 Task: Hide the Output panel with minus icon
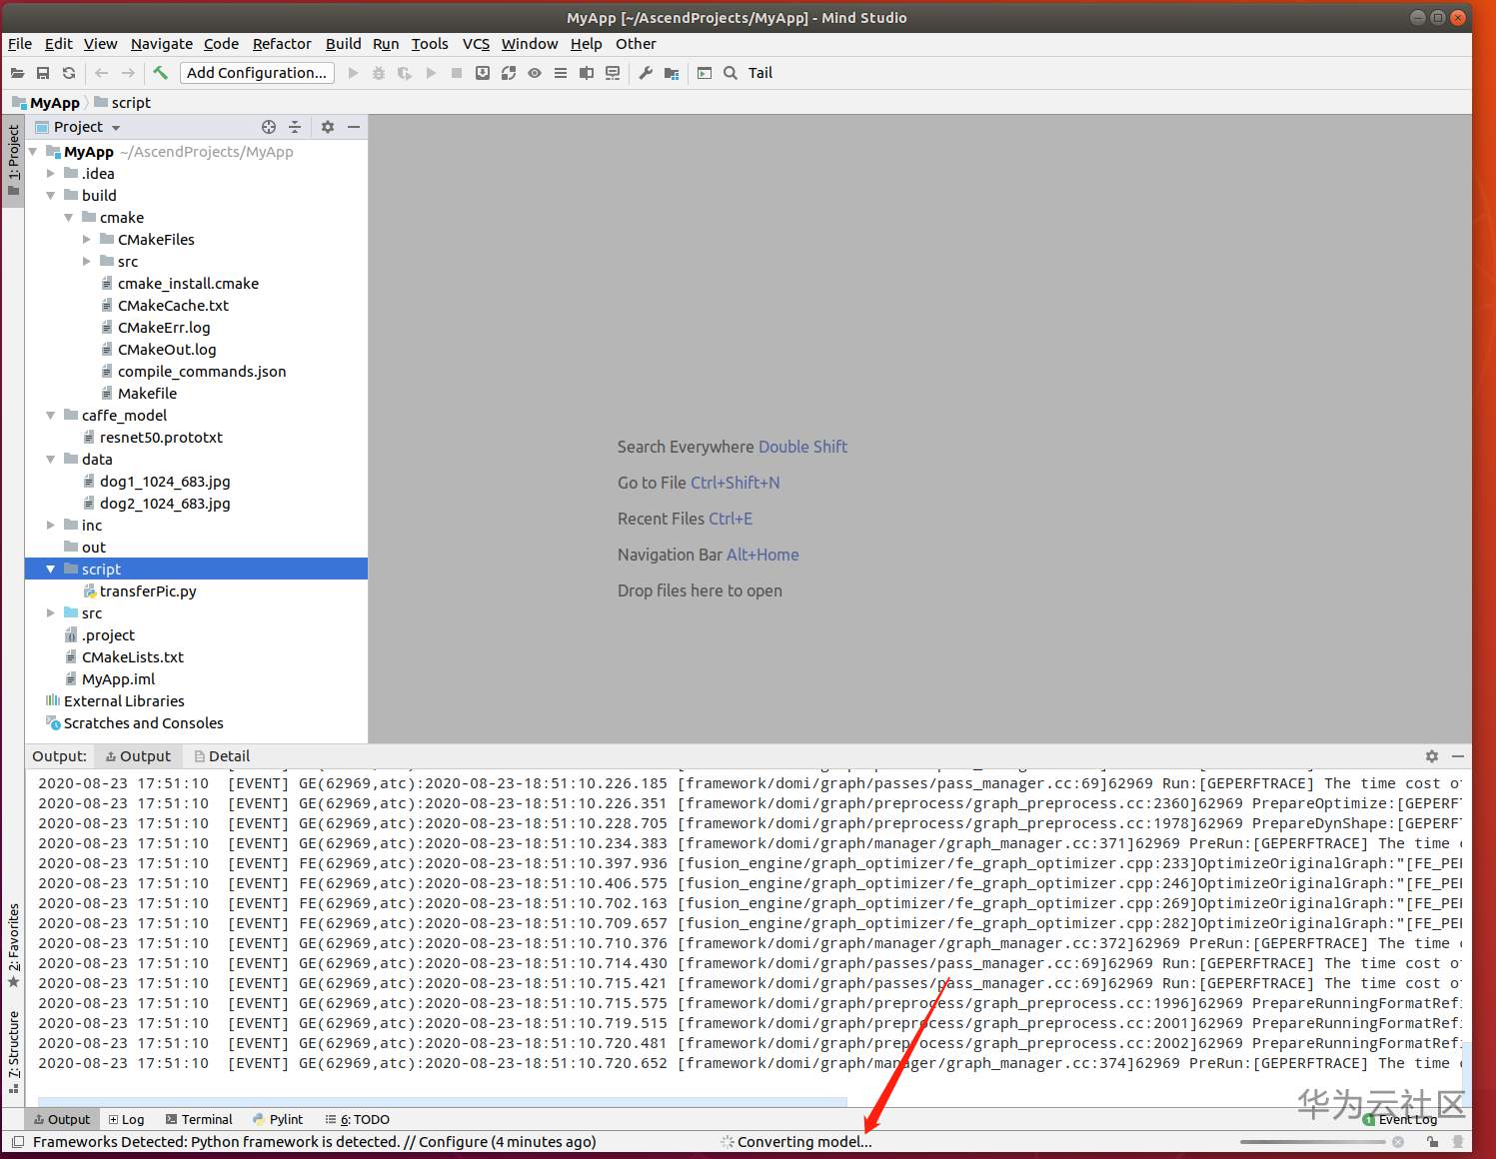coord(1458,756)
